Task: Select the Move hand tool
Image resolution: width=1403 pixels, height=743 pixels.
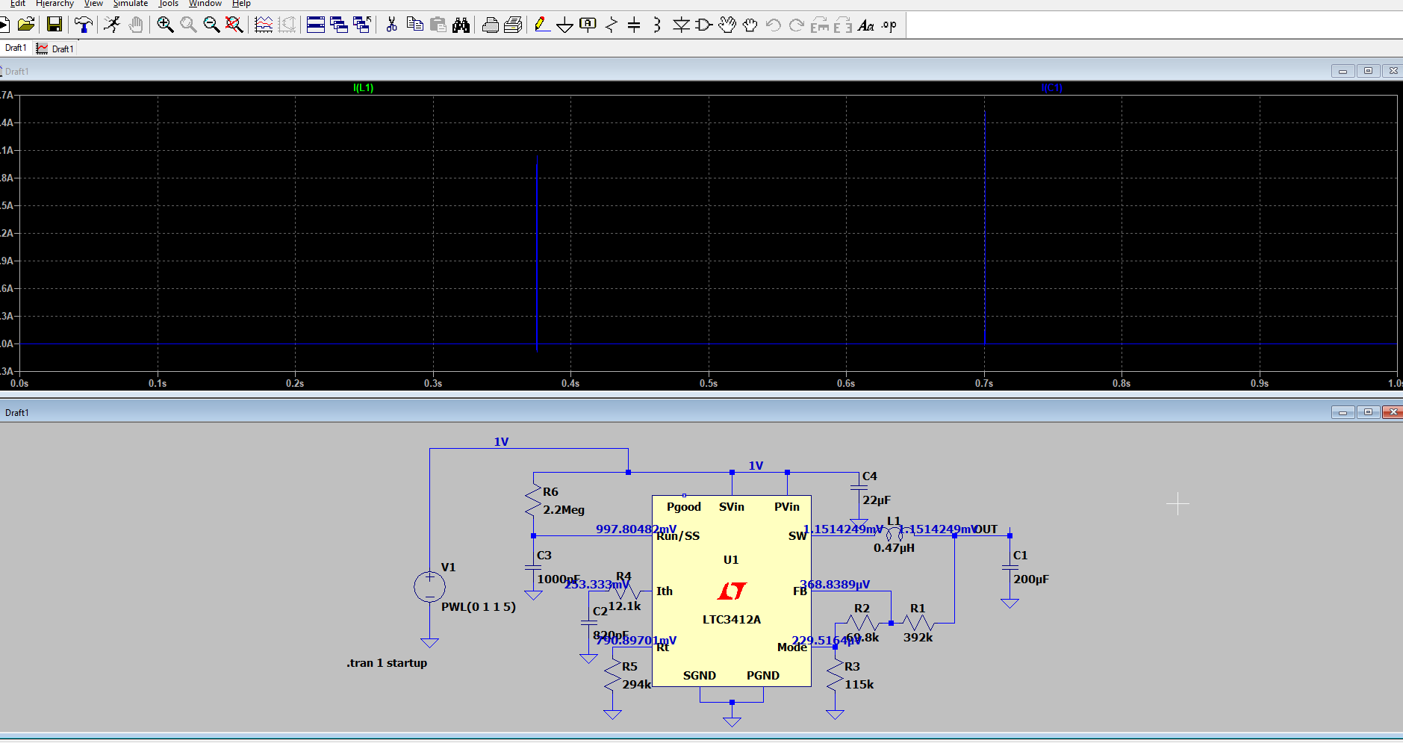Action: 727,25
